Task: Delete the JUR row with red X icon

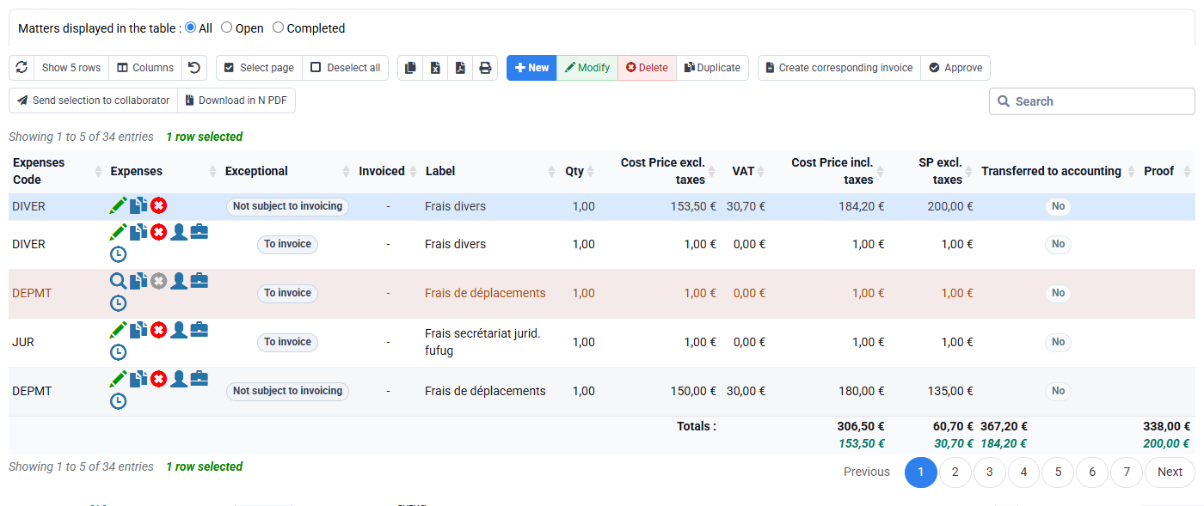Action: [x=158, y=330]
